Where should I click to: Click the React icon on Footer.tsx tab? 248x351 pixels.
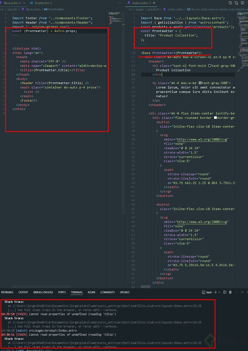(32, 3)
